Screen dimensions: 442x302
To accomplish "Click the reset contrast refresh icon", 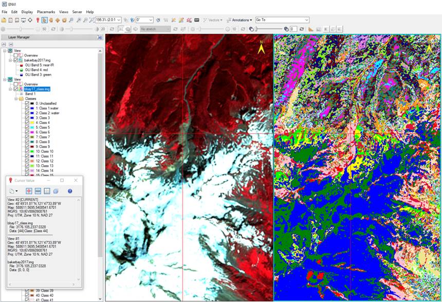I will point(112,29).
